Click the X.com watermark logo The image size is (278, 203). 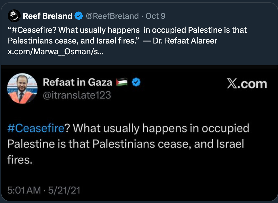(x=247, y=84)
